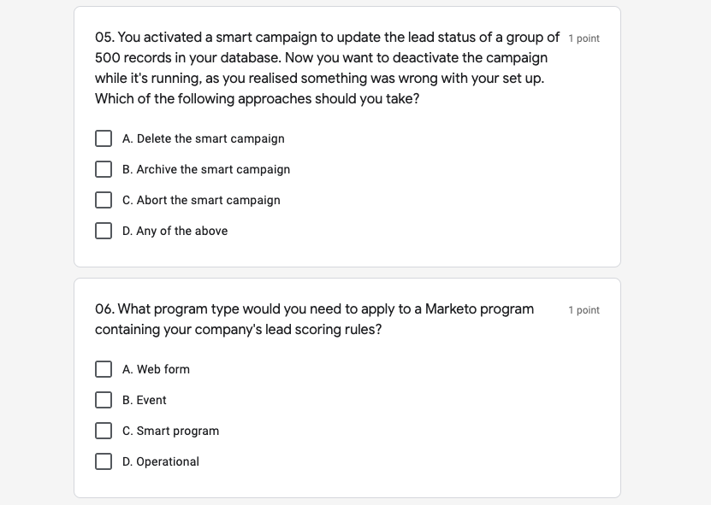This screenshot has width=711, height=505.
Task: Click the 'D. Operational' option text
Action: tap(161, 461)
